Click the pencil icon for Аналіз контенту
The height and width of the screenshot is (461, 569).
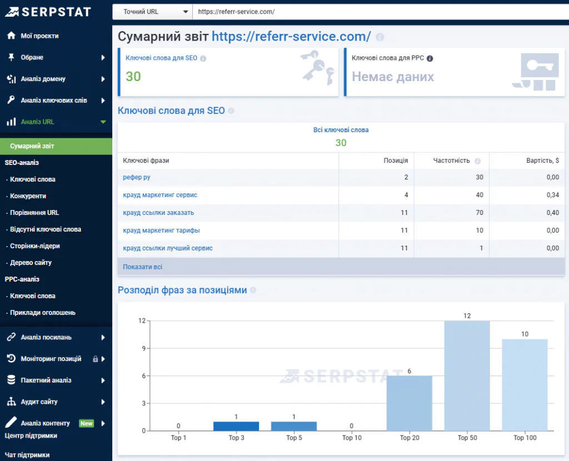coord(11,422)
